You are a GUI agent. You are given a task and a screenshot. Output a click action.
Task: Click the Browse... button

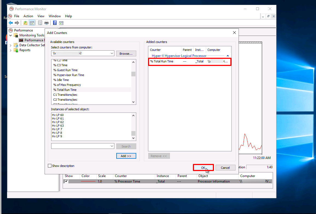pyautogui.click(x=126, y=54)
